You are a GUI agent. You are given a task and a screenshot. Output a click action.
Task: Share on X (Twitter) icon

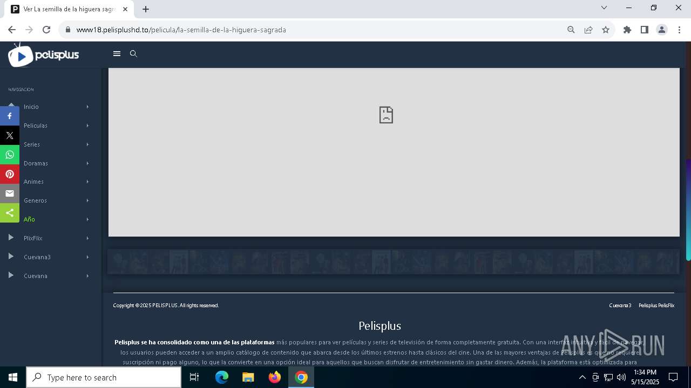click(x=10, y=135)
